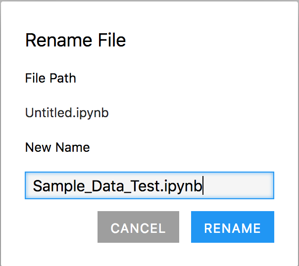Focus the New Name text input field
The width and height of the screenshot is (299, 266).
pyautogui.click(x=149, y=185)
